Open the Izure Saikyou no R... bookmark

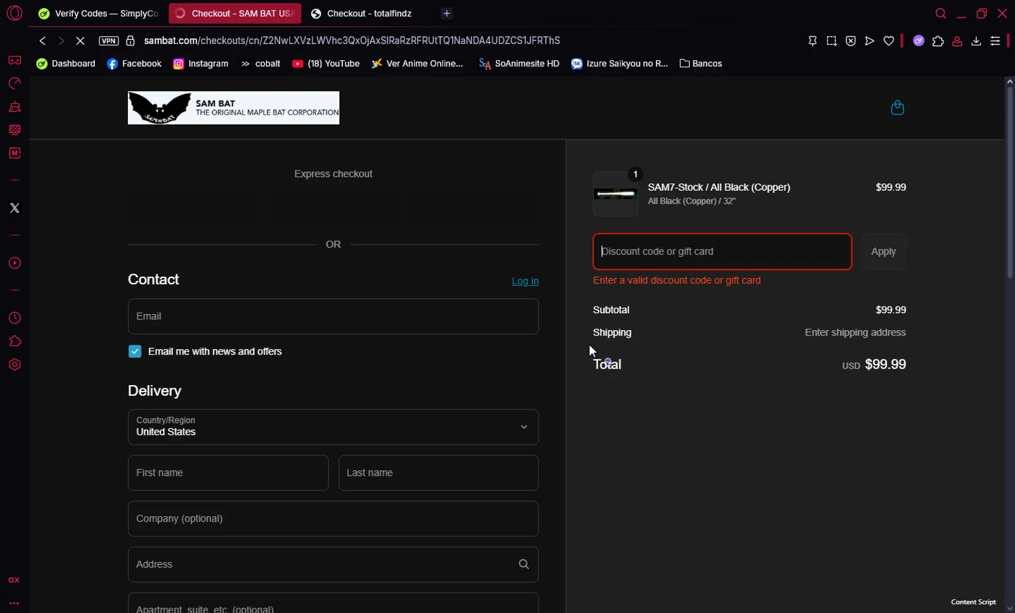tap(619, 64)
